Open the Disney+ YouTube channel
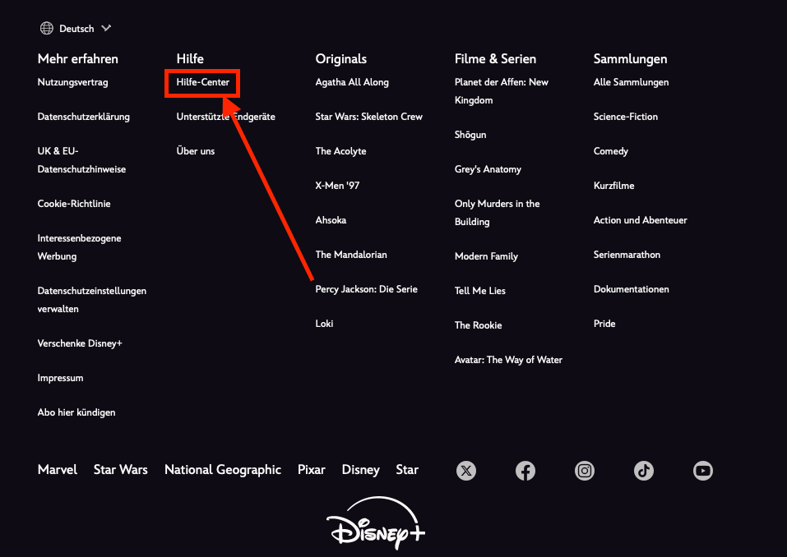 [x=702, y=470]
